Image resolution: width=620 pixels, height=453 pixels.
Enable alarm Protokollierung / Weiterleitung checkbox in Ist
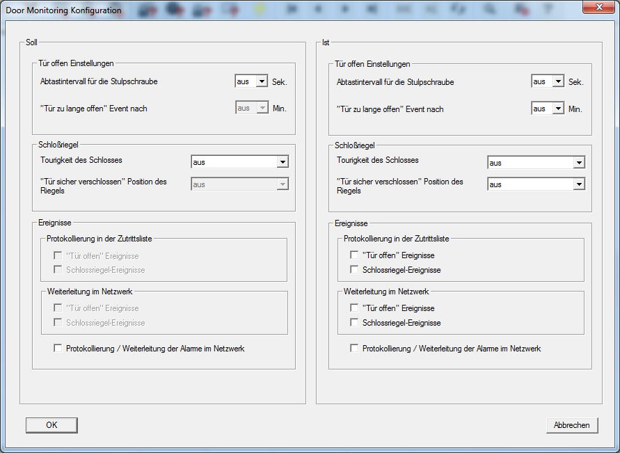354,348
